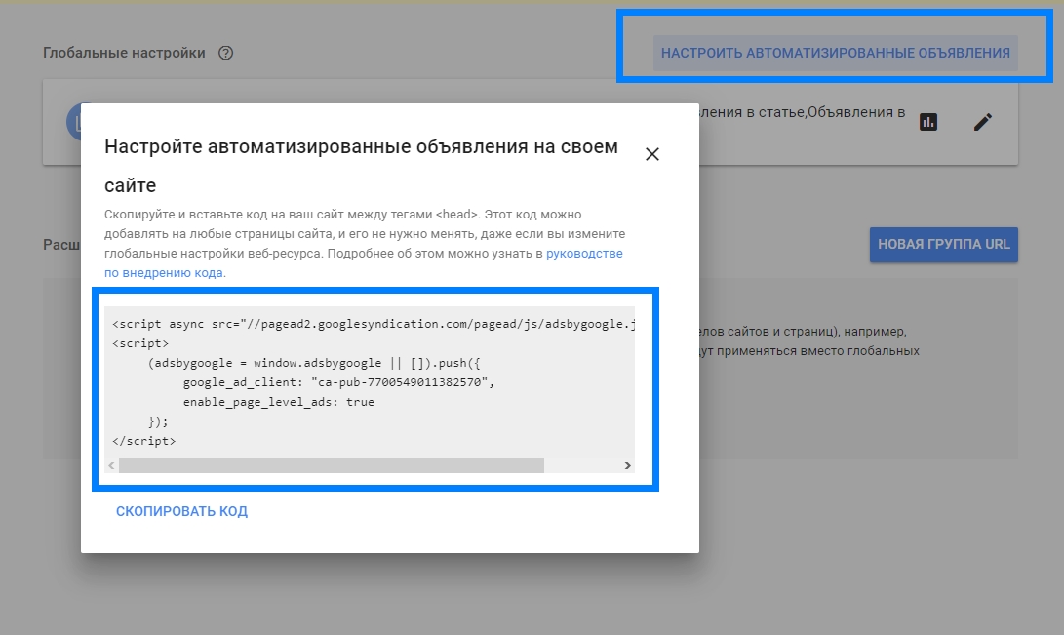This screenshot has height=635, width=1064.
Task: Edit global settings with the pencil icon
Action: click(983, 122)
